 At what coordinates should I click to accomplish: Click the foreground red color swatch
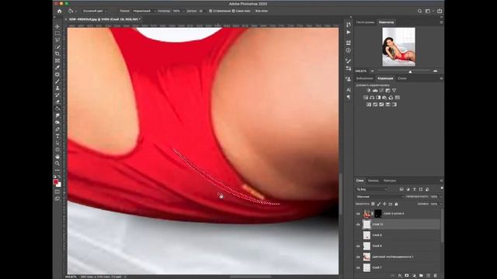click(56, 181)
